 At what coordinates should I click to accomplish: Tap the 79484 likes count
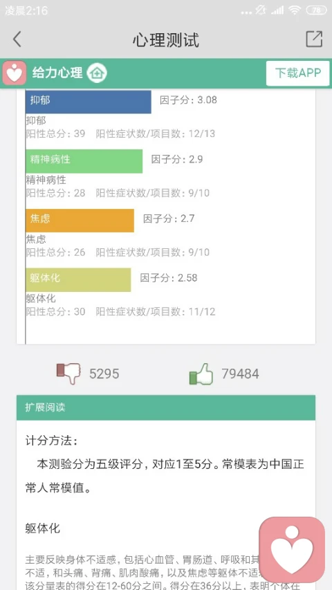(x=240, y=374)
